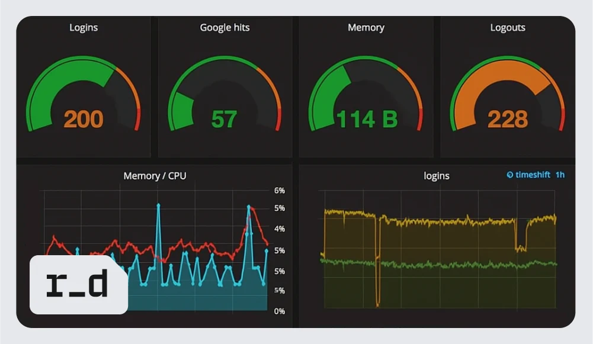Open the Logins gauge panel title menu
Screen dimensions: 593x344
pyautogui.click(x=84, y=28)
